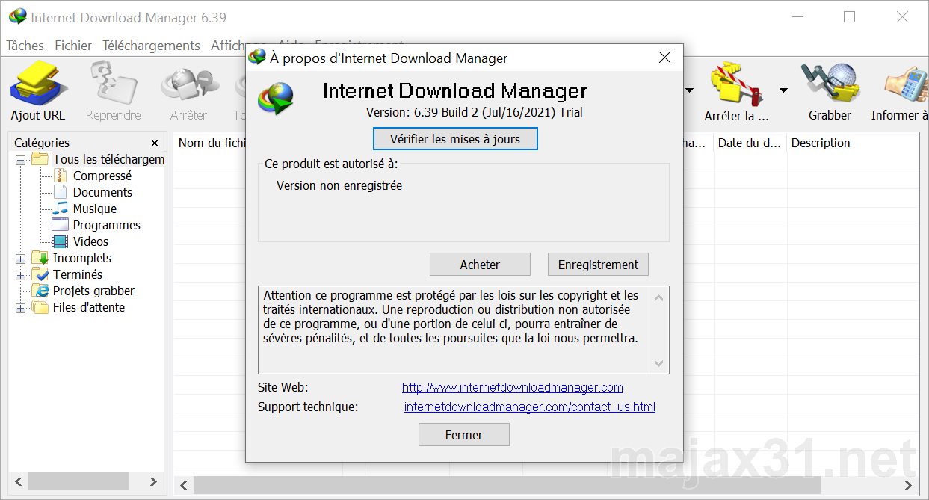929x500 pixels.
Task: Close the À propos dialog
Action: point(664,57)
